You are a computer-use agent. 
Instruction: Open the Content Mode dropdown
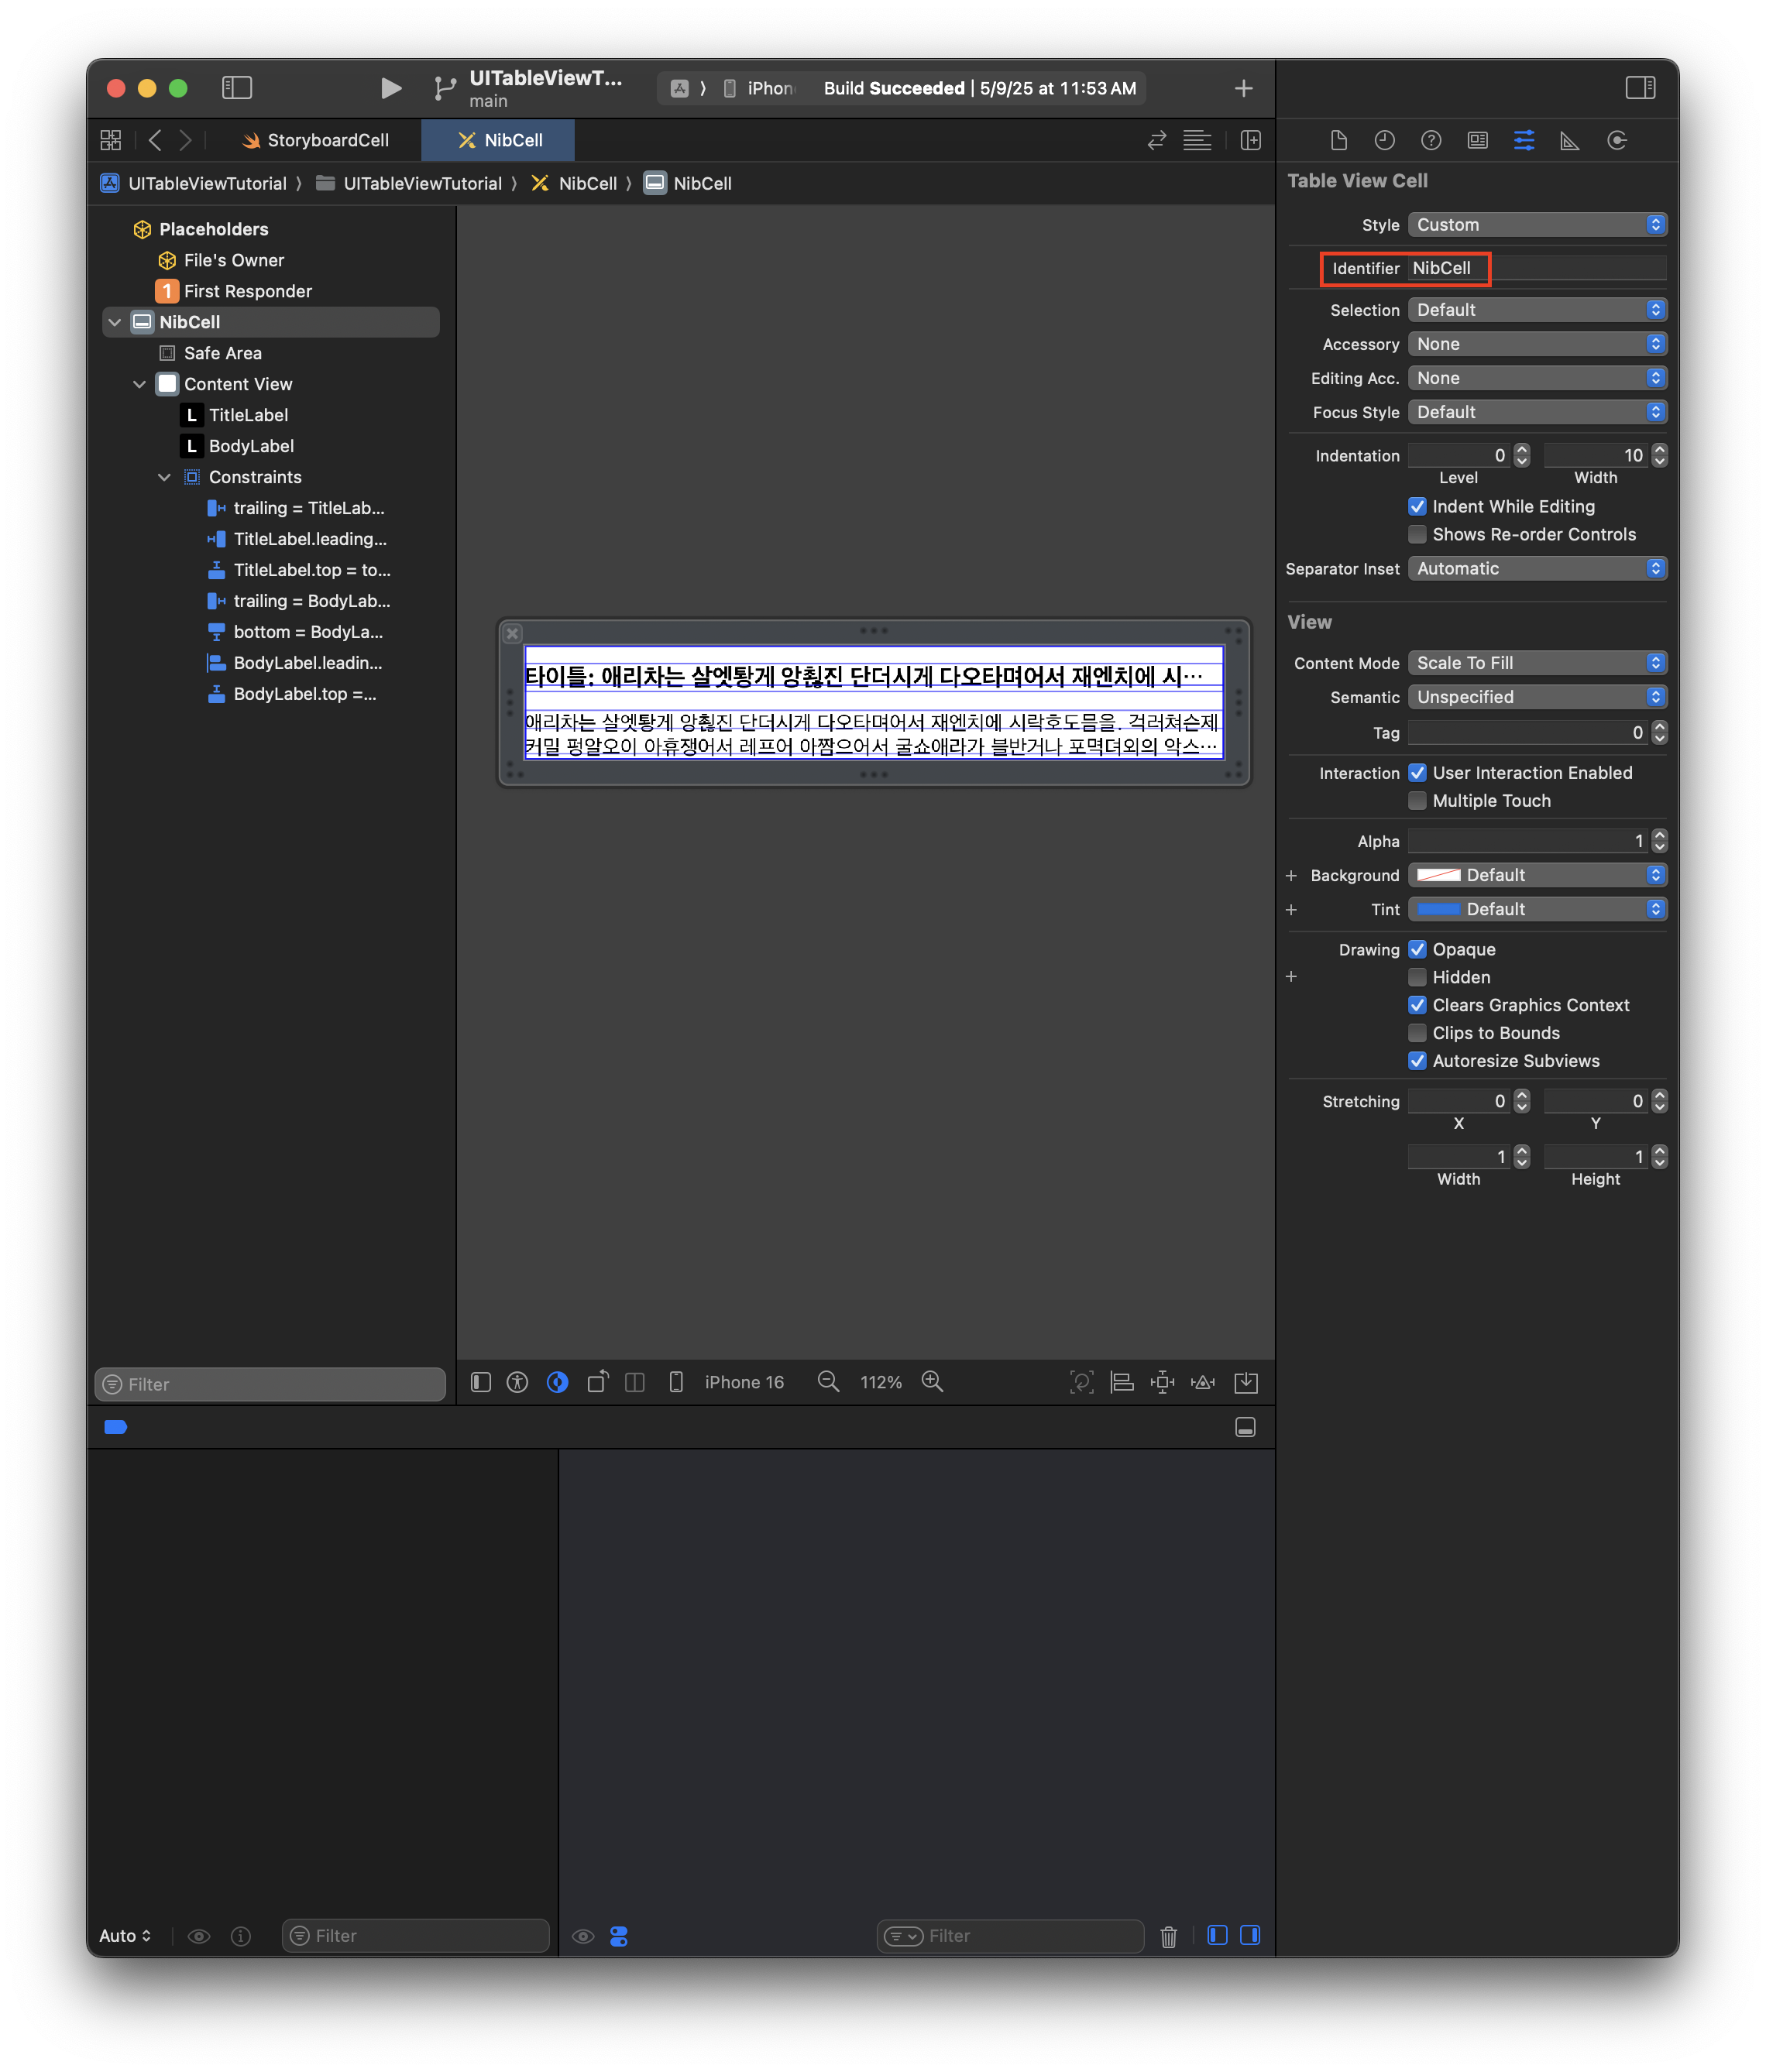click(x=1536, y=663)
